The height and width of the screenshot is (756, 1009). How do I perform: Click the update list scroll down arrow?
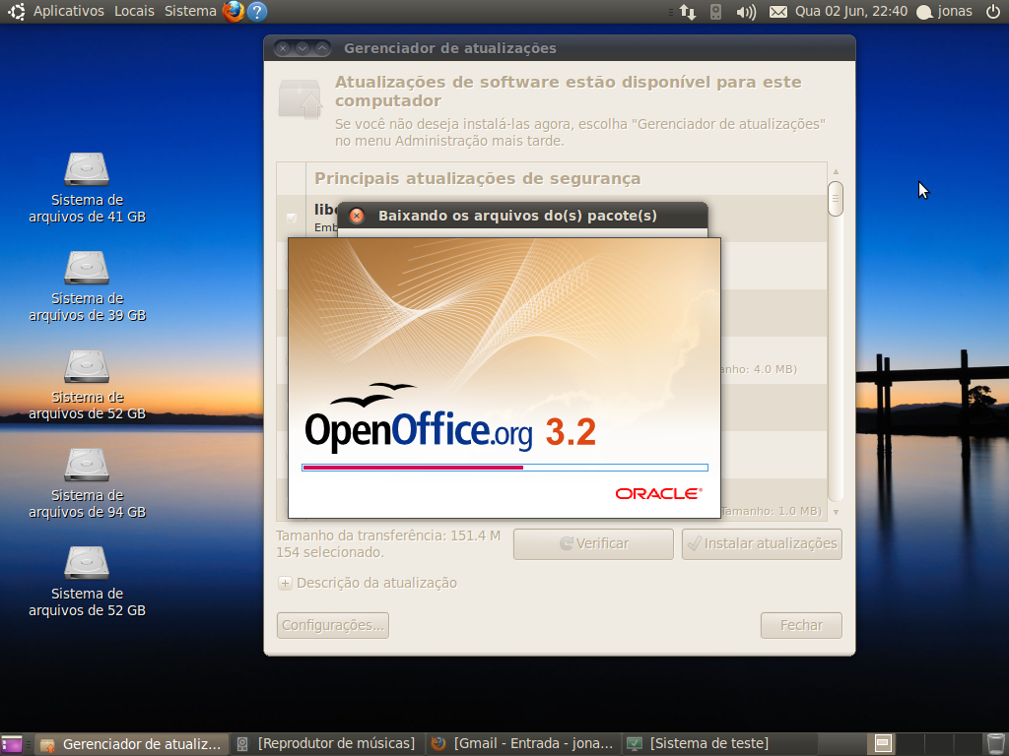[x=836, y=512]
